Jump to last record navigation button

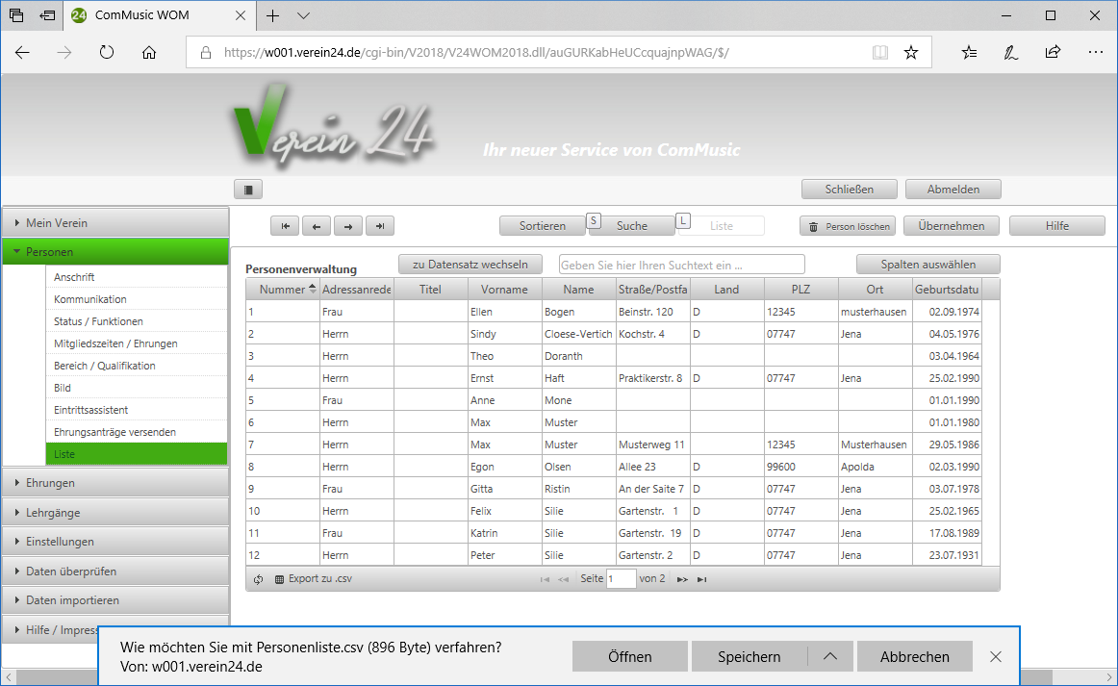click(x=380, y=226)
